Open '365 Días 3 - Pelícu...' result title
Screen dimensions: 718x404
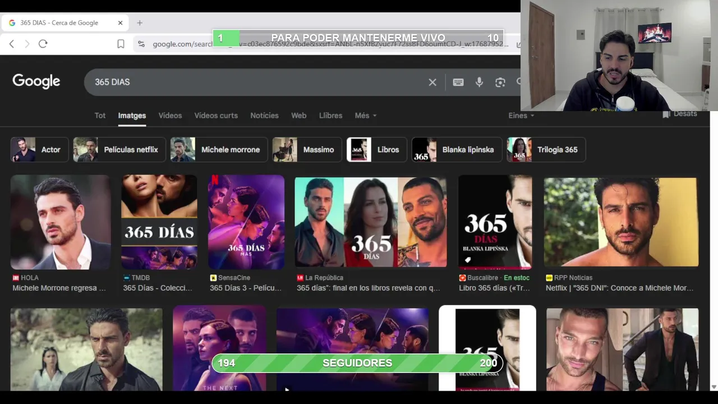(x=246, y=288)
